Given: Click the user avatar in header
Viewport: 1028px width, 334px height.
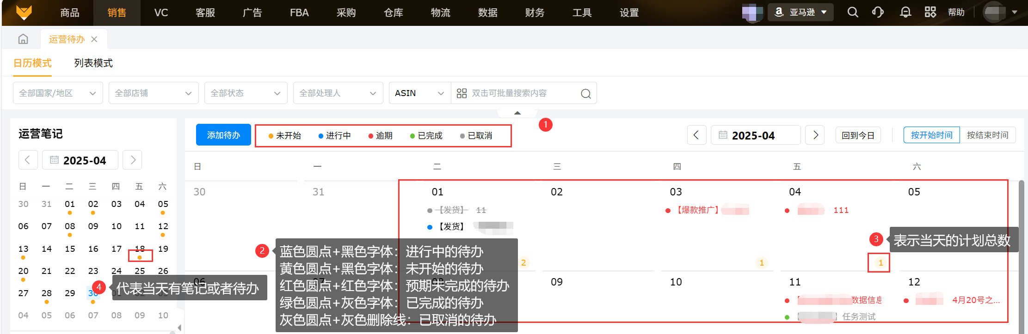Looking at the screenshot, I should click(x=994, y=12).
